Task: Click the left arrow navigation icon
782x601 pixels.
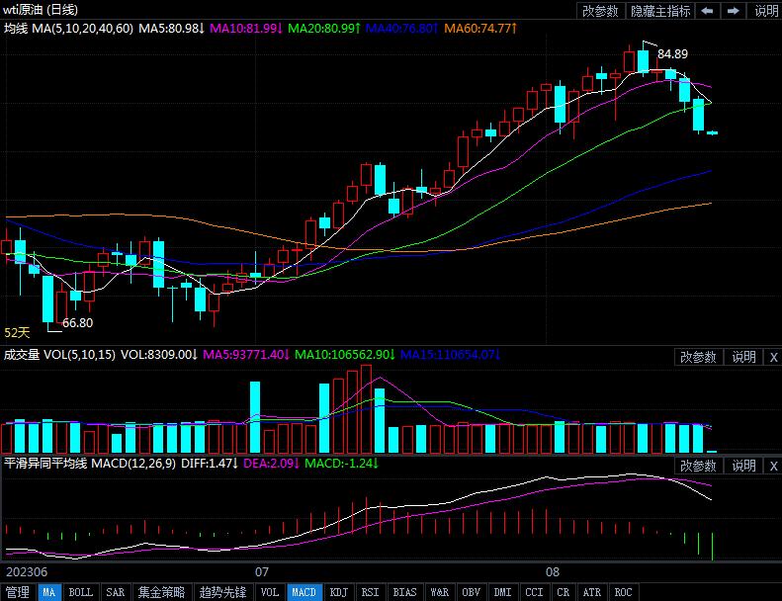Action: click(x=708, y=11)
